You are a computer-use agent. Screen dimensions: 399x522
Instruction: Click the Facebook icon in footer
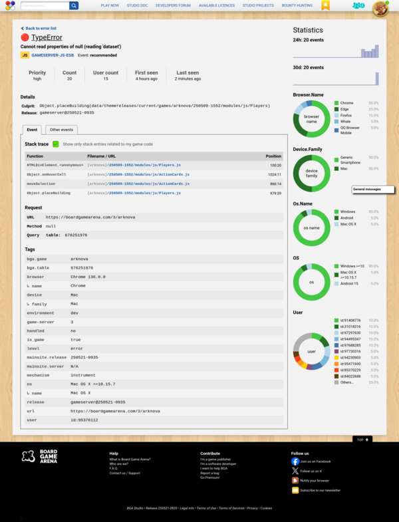pos(295,461)
